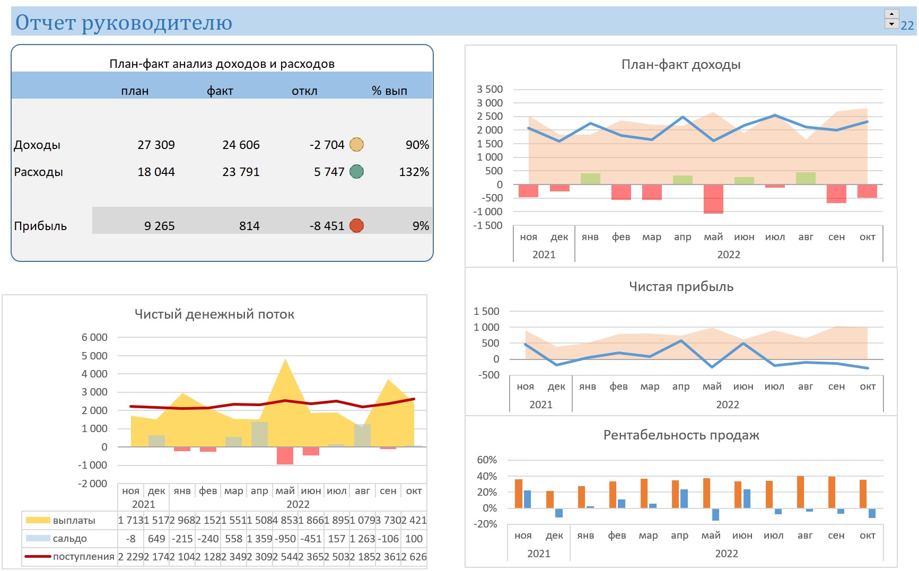The height and width of the screenshot is (571, 919).
Task: Click the green status circle for Расходы
Action: pos(356,172)
